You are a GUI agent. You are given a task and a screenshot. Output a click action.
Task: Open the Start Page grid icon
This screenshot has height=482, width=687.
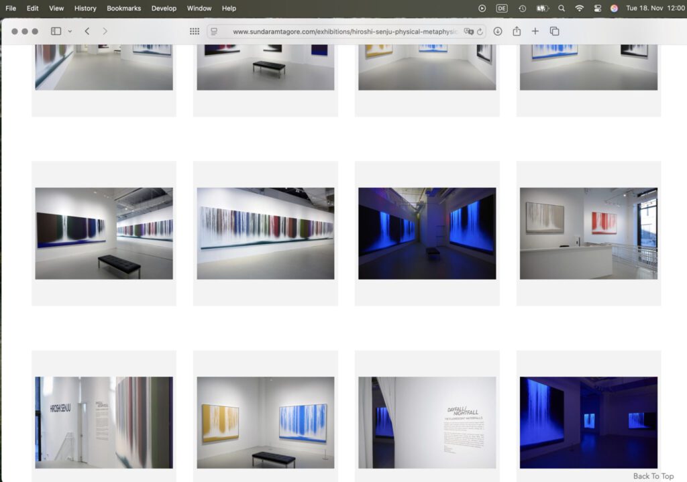(x=195, y=32)
